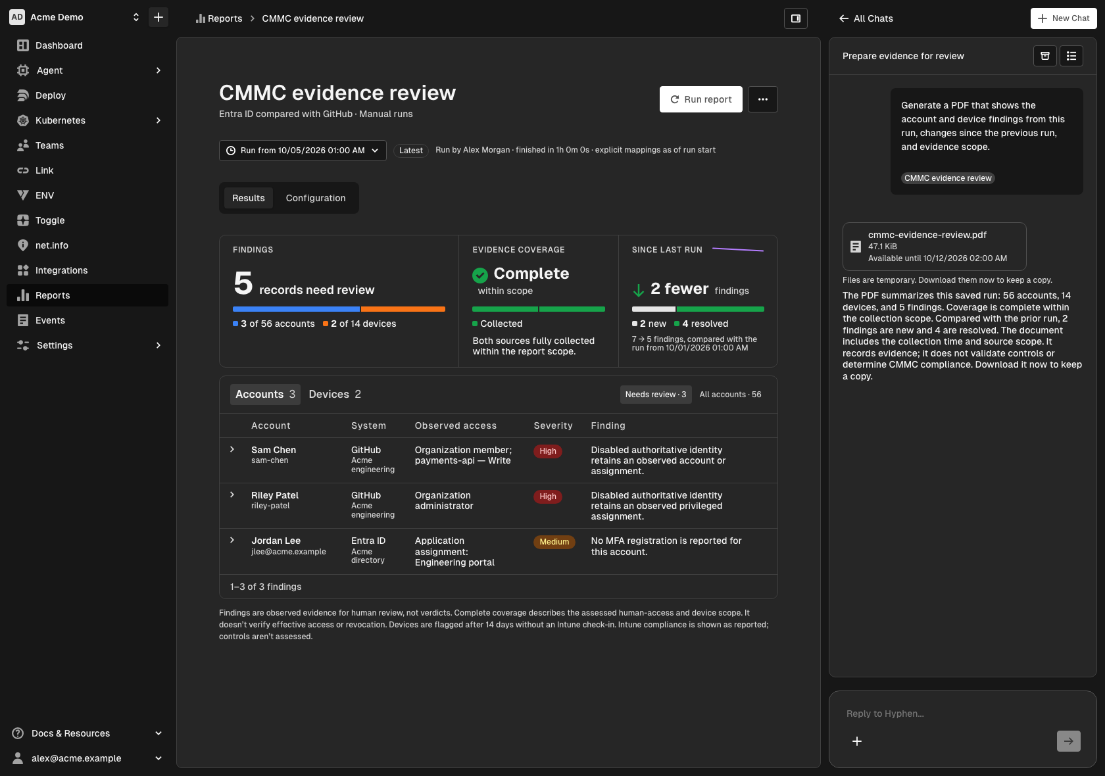The height and width of the screenshot is (776, 1105).
Task: Select the Accounts 3 tab
Action: point(266,394)
